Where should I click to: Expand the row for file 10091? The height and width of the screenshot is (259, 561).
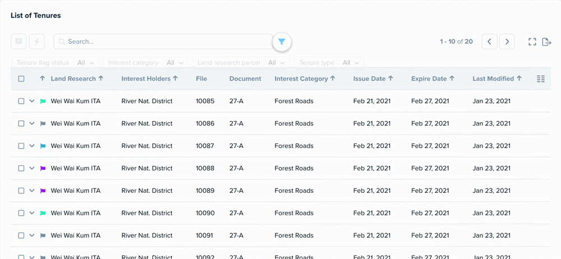[32, 235]
